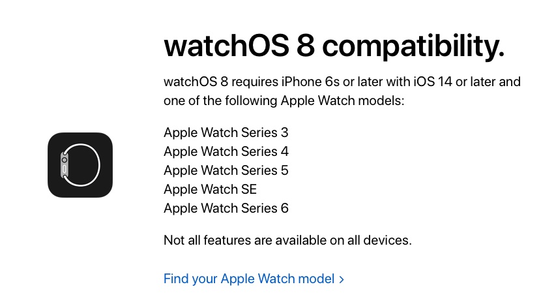Open the Find your Apple Watch model link

pos(254,279)
